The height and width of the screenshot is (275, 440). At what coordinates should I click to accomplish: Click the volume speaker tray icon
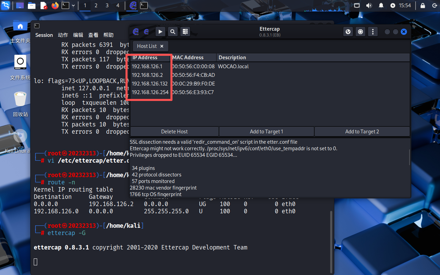click(x=369, y=6)
